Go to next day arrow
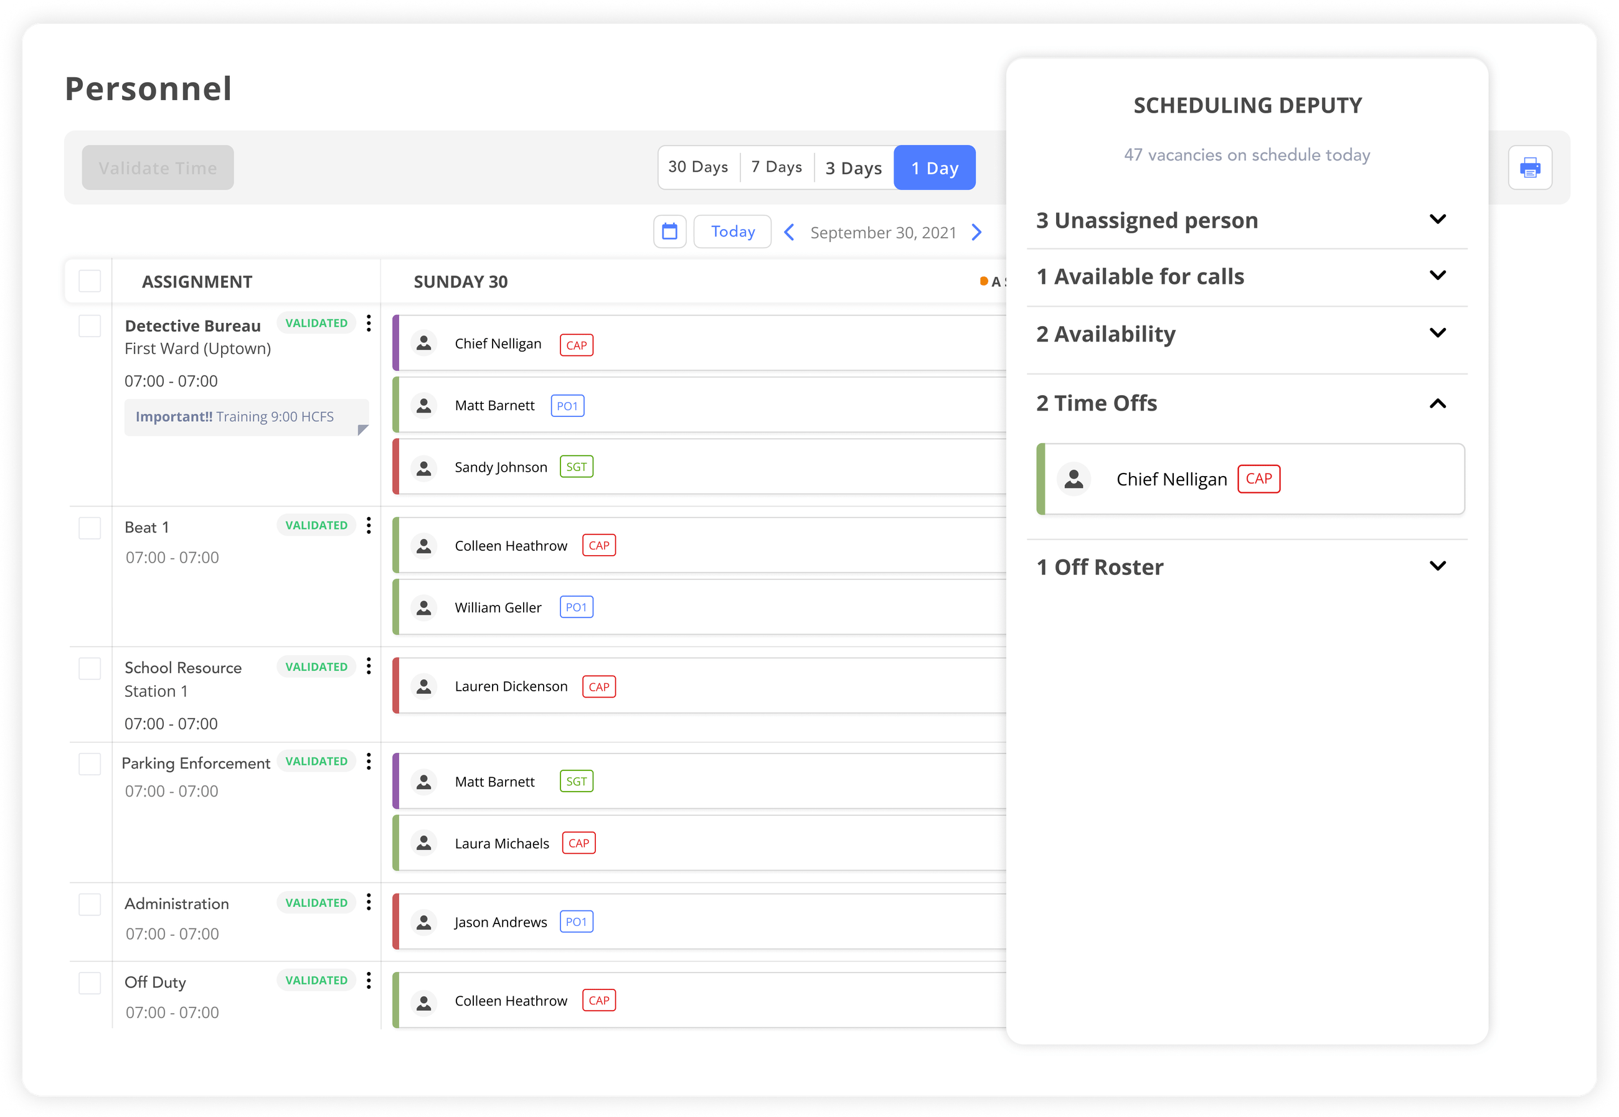The height and width of the screenshot is (1117, 1619). 977,232
